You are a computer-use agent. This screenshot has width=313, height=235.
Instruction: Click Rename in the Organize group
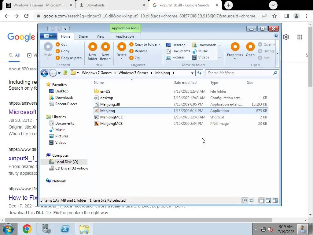(138, 51)
